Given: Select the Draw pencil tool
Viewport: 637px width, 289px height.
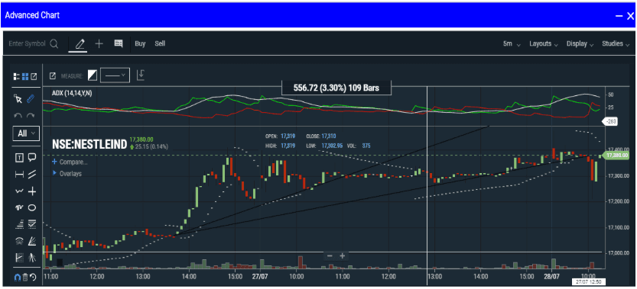Looking at the screenshot, I should tap(80, 43).
